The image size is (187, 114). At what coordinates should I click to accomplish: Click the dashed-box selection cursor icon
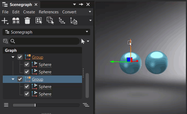click(x=50, y=20)
